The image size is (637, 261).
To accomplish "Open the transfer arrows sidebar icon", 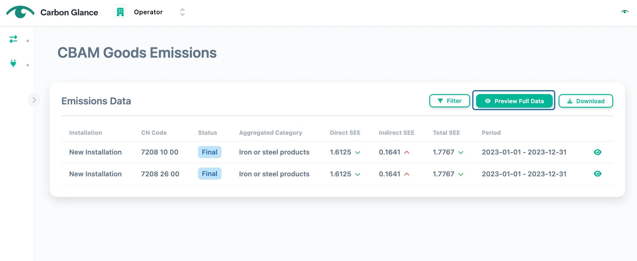I will point(13,39).
